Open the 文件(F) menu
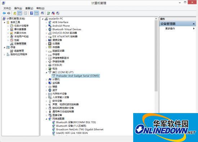198x142 pixels. pyautogui.click(x=7, y=8)
